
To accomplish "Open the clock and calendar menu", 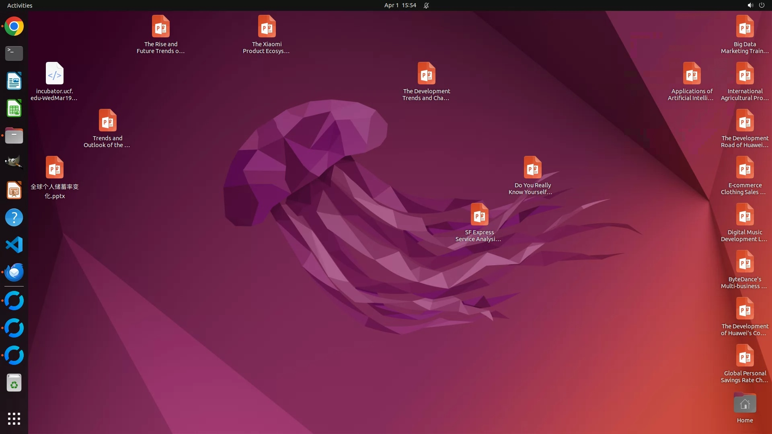I will [400, 5].
